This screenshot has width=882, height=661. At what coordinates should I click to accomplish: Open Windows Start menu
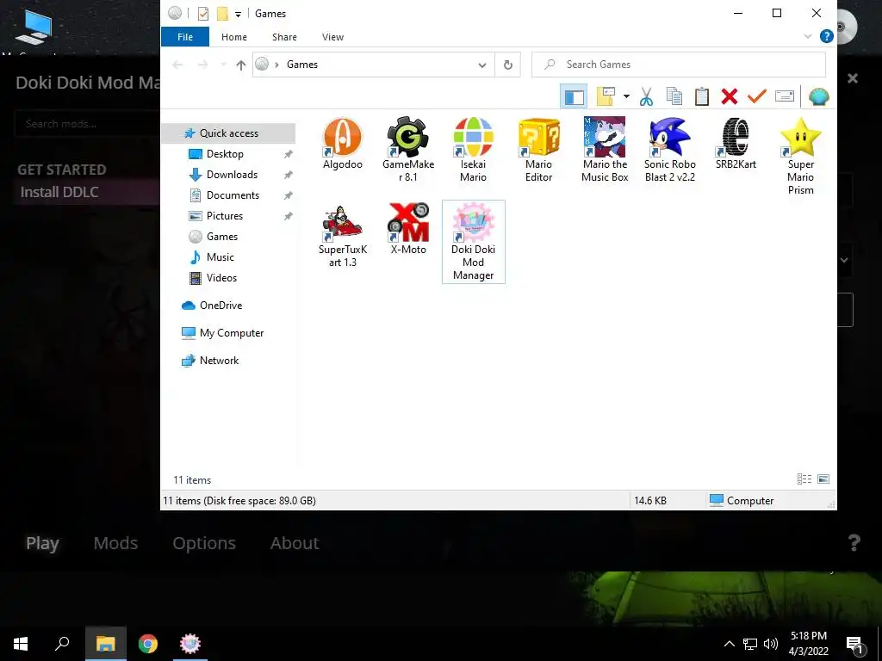tap(21, 644)
